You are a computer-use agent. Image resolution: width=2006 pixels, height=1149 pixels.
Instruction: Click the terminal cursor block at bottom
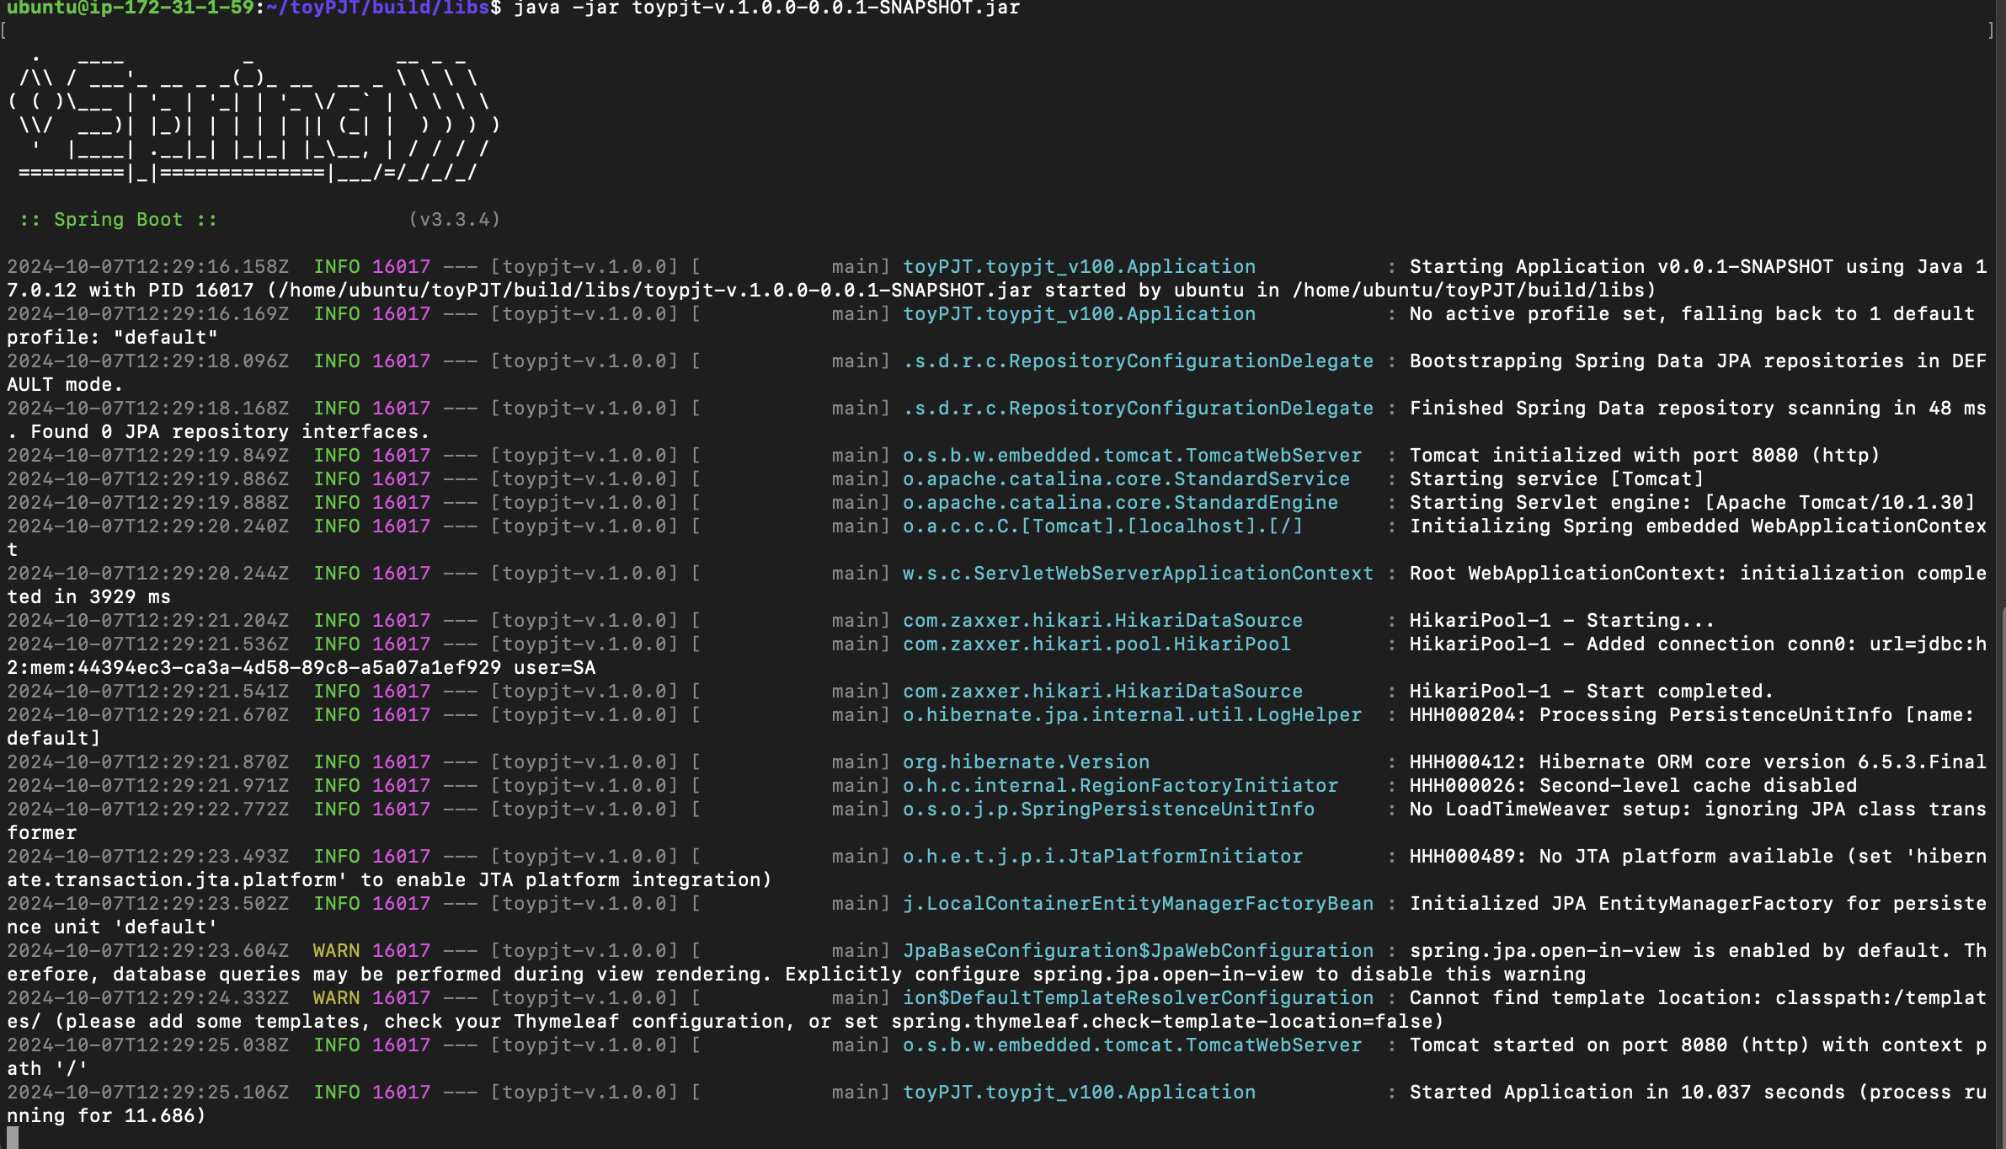(x=13, y=1138)
